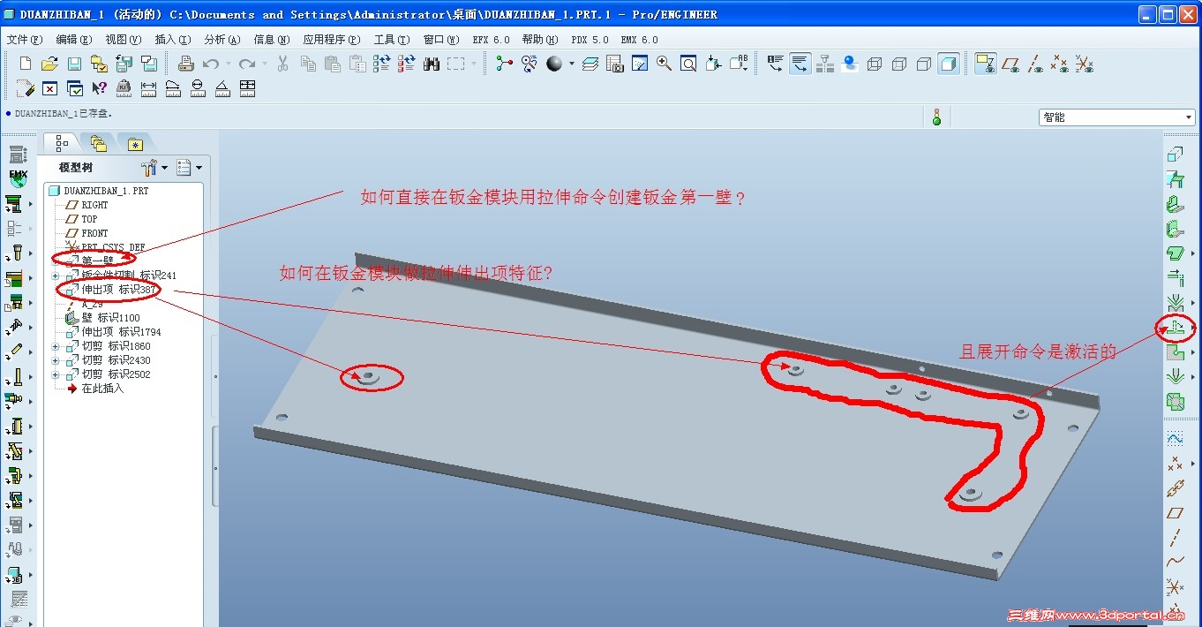
Task: Click the Copy icon in the top toolbar
Action: pyautogui.click(x=307, y=63)
